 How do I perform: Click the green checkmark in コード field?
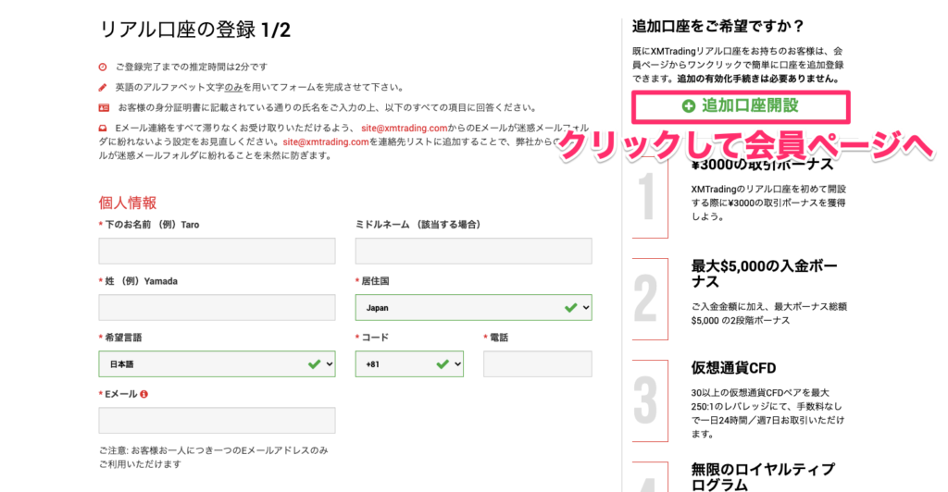443,364
